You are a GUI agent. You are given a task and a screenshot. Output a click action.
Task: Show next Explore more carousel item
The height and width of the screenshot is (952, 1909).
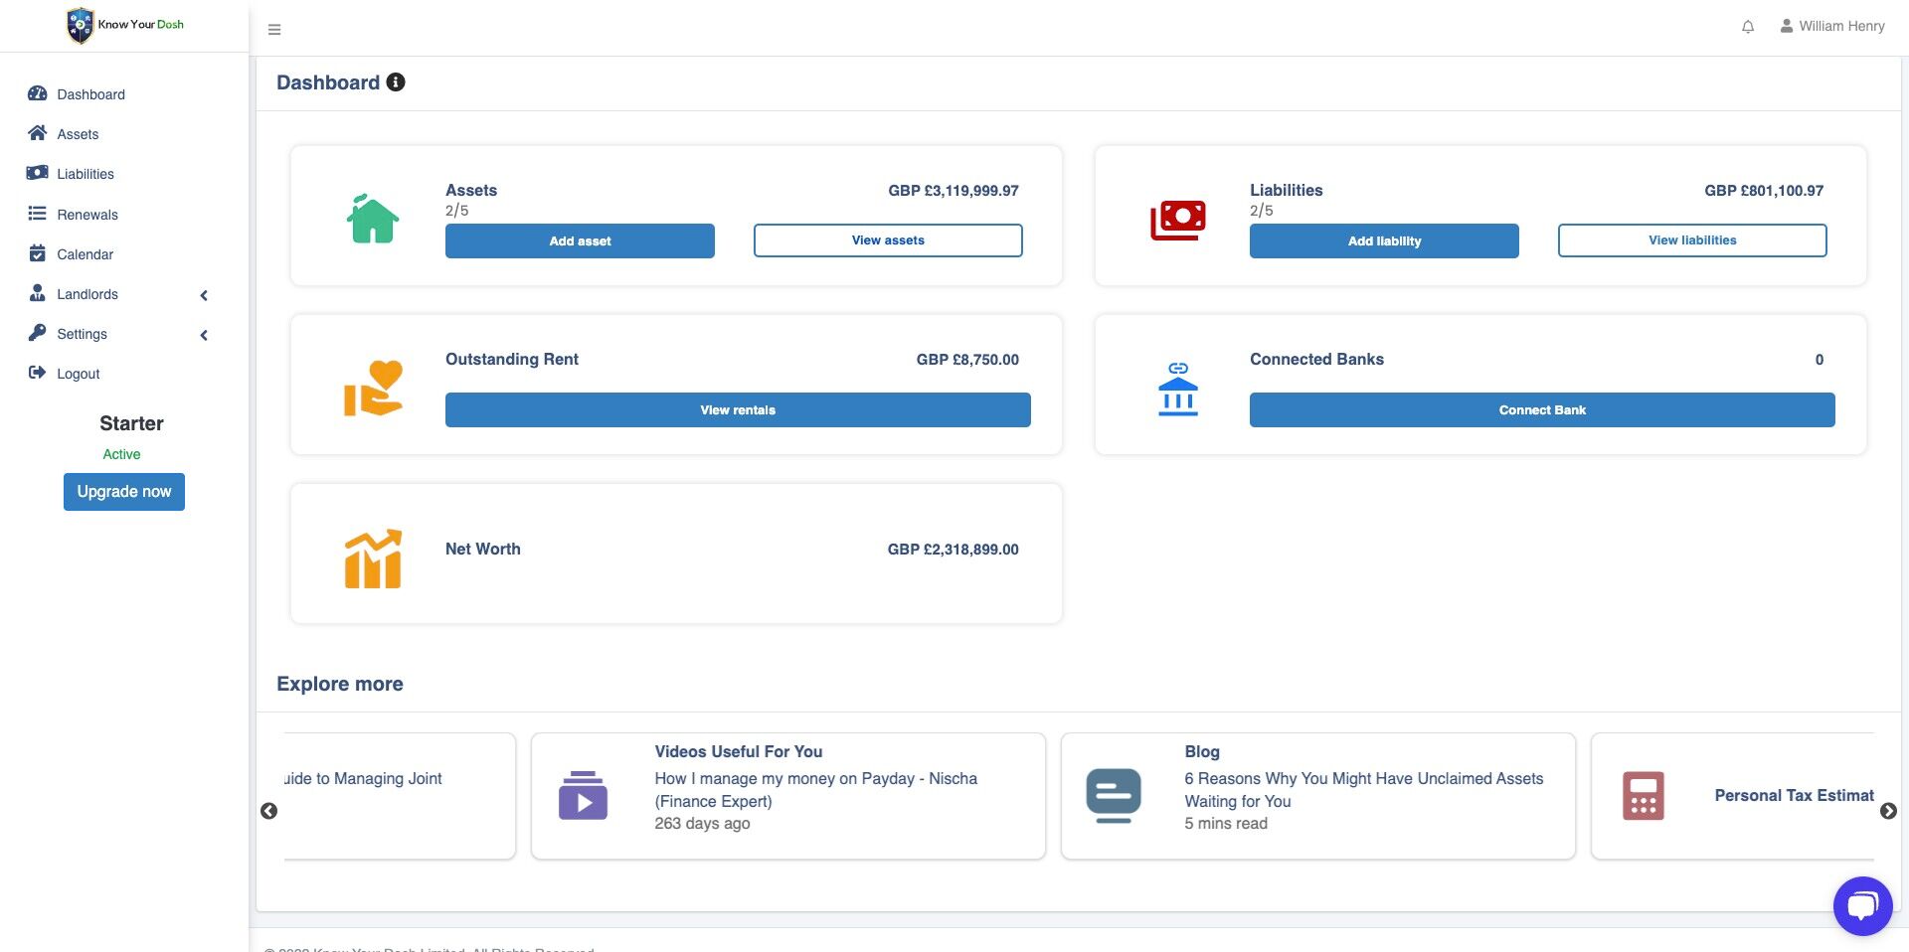tap(1888, 811)
